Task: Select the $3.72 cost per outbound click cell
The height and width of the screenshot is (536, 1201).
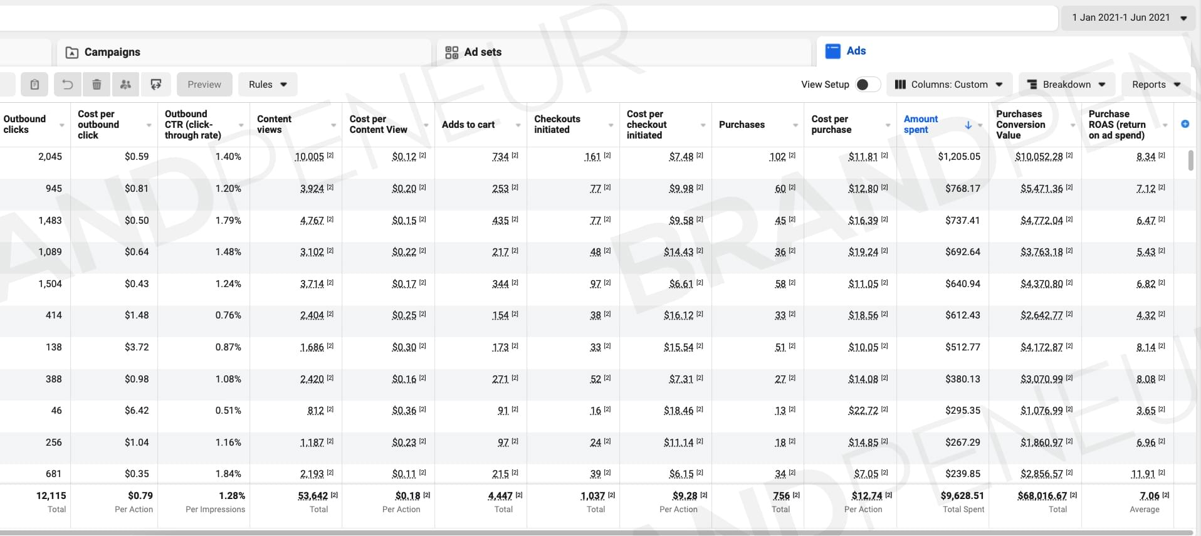Action: coord(137,347)
